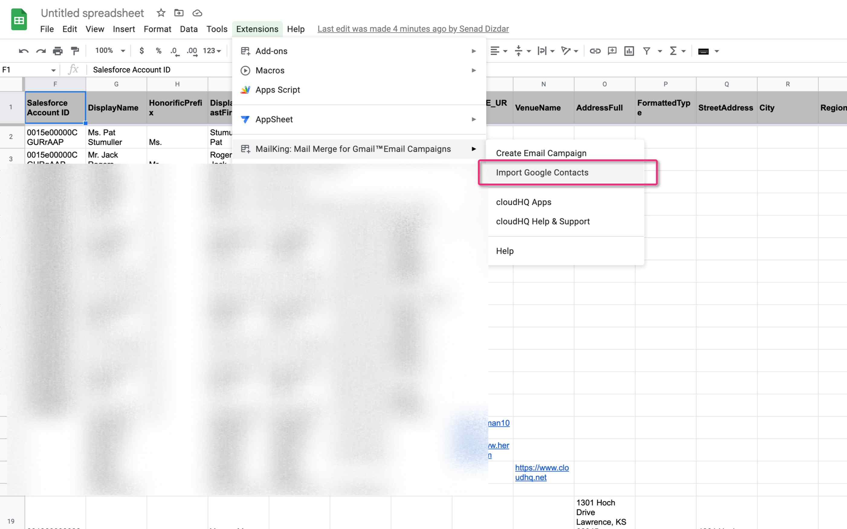Select the VenueName header cell
This screenshot has width=847, height=529.
tap(543, 108)
